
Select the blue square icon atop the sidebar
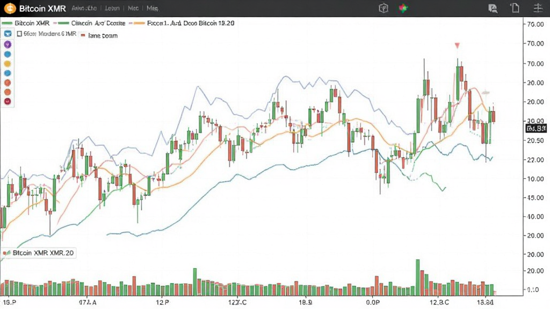coord(8,34)
